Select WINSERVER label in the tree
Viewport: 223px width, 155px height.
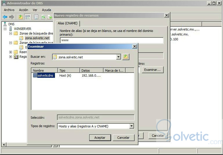[22, 29]
